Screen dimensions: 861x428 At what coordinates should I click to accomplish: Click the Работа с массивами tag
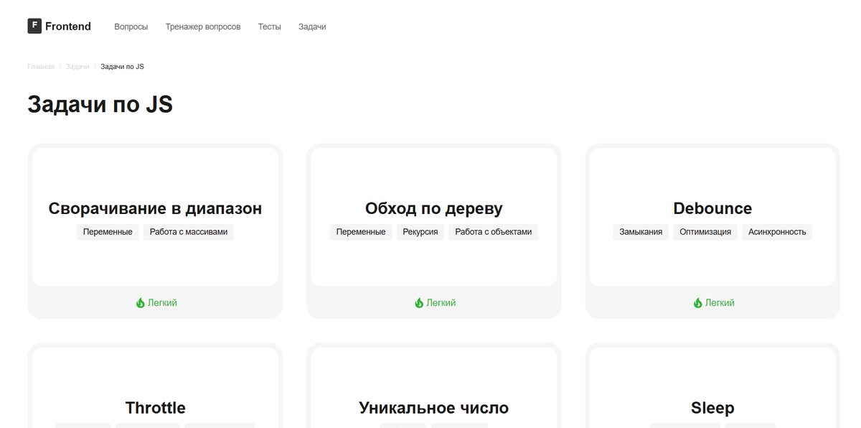point(189,232)
